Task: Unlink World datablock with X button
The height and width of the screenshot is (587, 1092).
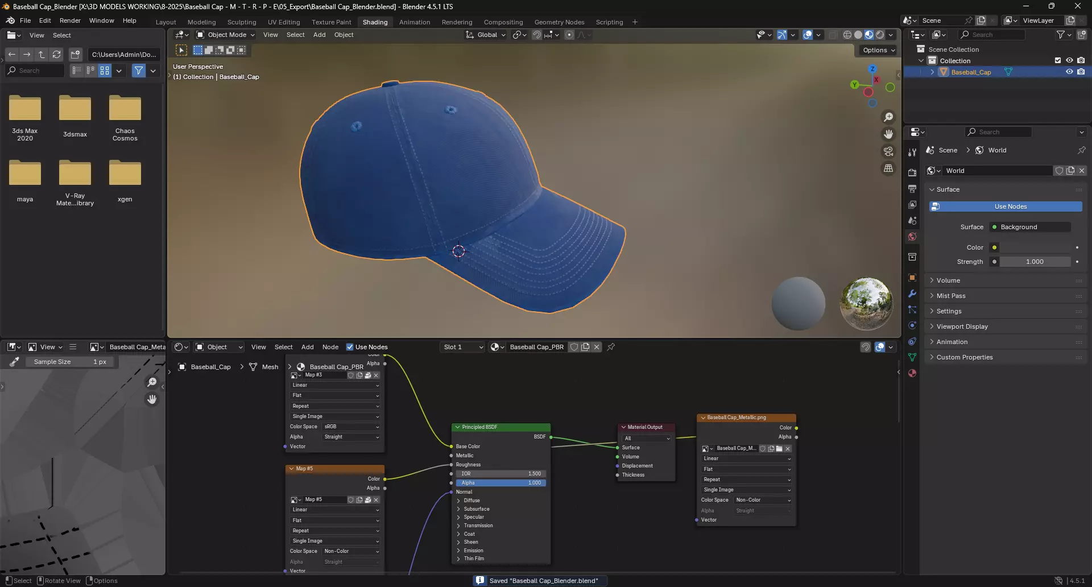Action: (1082, 171)
